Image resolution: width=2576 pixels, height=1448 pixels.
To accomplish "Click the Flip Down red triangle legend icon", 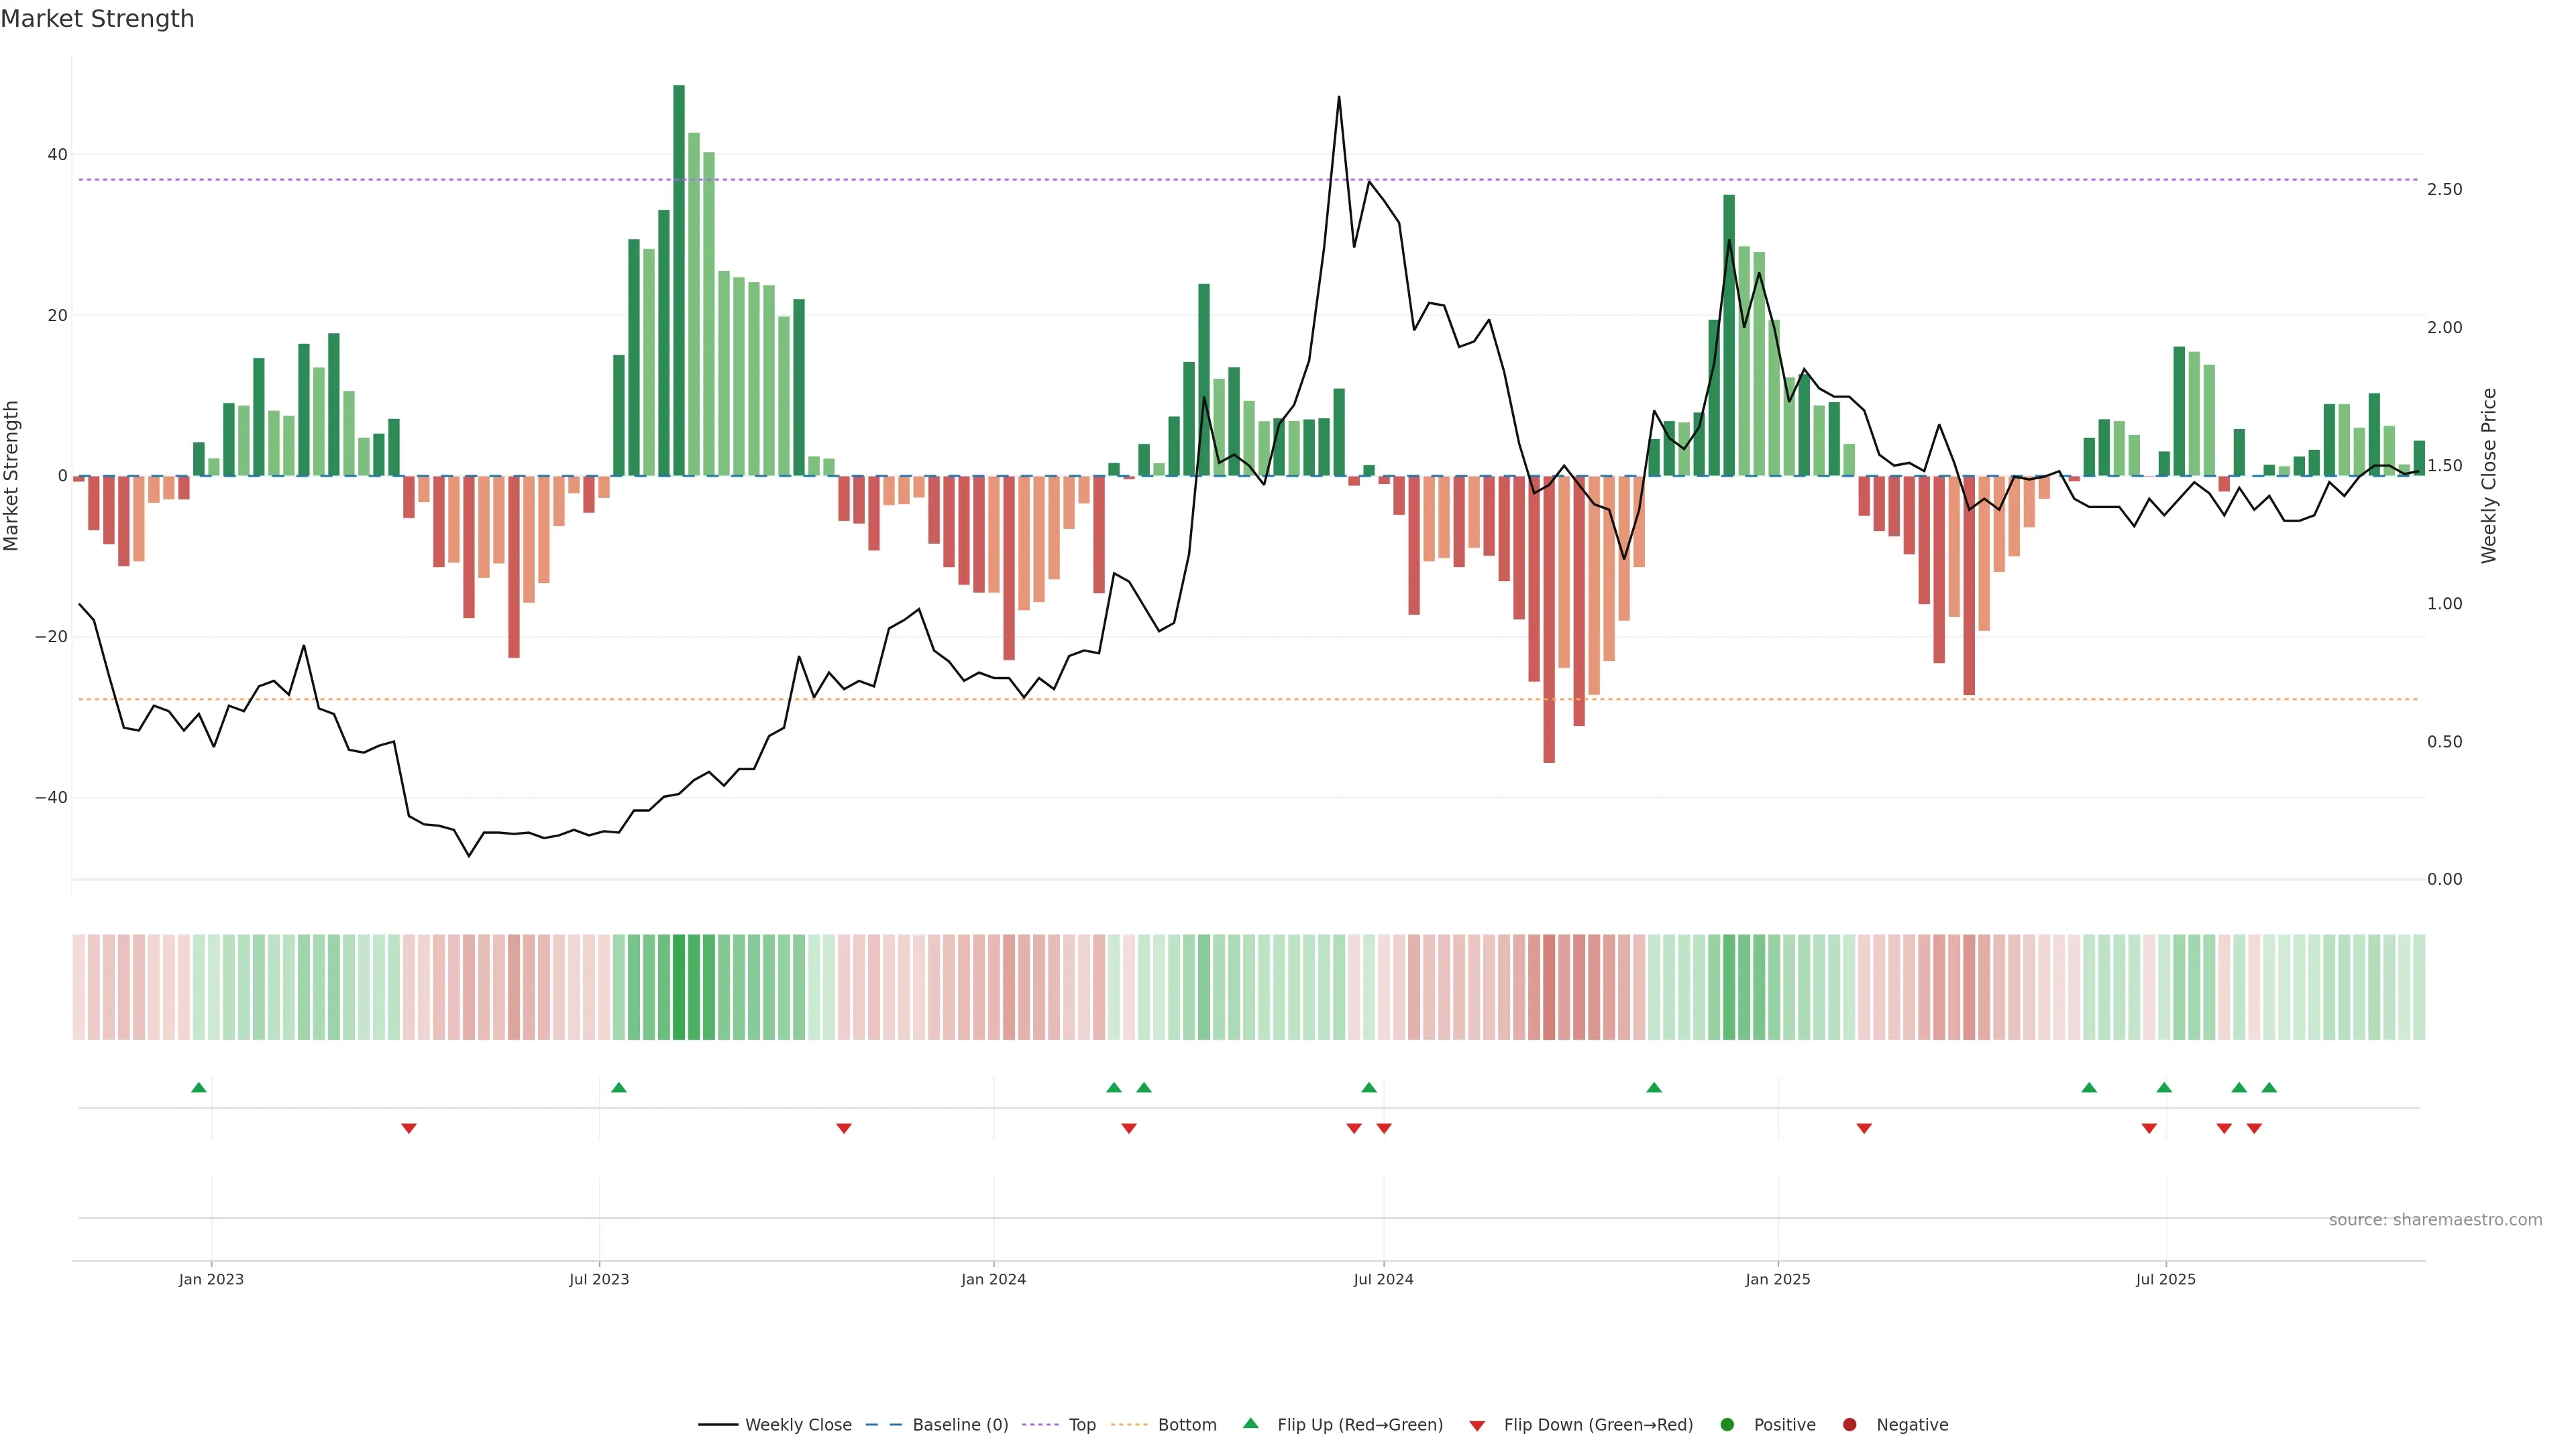I will click(1477, 1426).
